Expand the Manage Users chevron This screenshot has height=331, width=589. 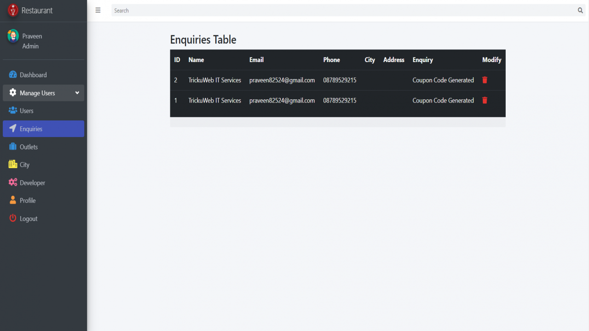[77, 93]
